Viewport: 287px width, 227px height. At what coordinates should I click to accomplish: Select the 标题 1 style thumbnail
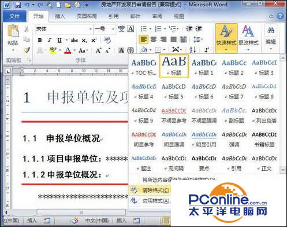coord(204,67)
